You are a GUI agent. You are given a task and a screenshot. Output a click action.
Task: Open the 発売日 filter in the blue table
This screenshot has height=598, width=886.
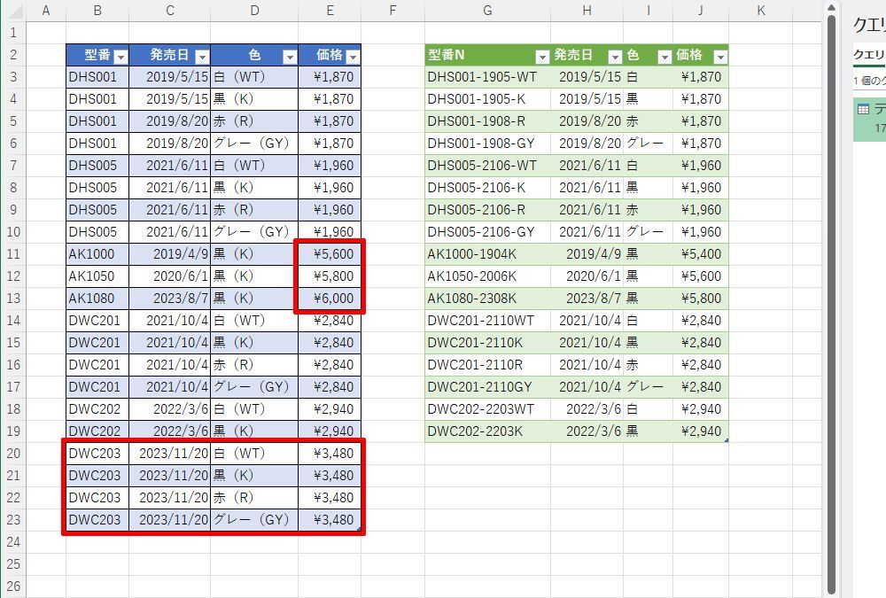tap(201, 56)
